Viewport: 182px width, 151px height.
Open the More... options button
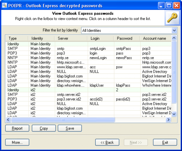click(x=17, y=142)
